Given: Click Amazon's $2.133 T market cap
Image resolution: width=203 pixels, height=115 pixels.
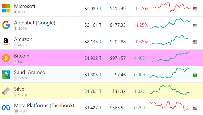Looking at the screenshot, I should coord(93,42).
